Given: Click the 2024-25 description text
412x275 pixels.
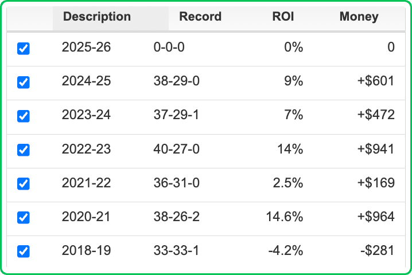Looking at the screenshot, I should 86,81.
